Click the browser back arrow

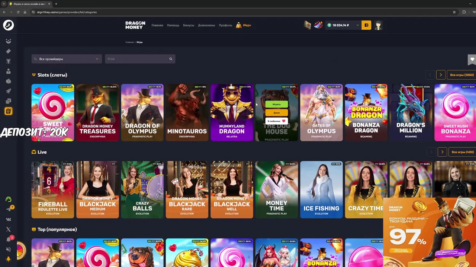pos(4,12)
